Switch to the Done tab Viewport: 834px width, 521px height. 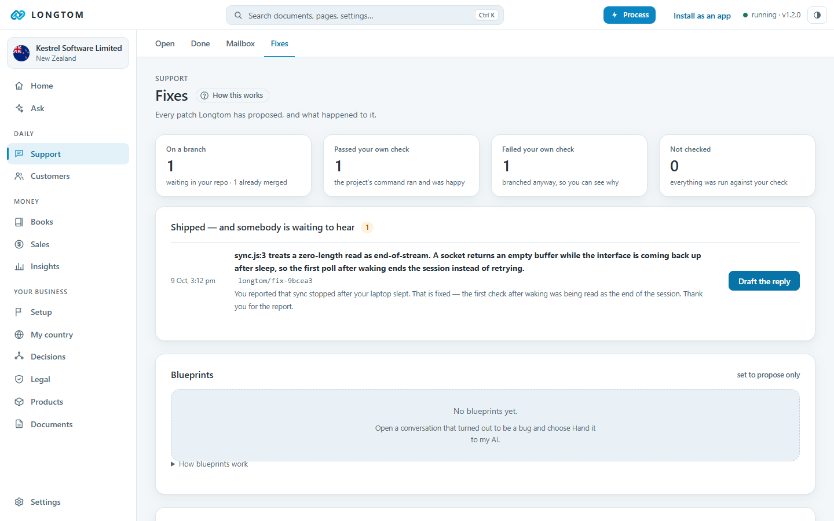pyautogui.click(x=200, y=43)
